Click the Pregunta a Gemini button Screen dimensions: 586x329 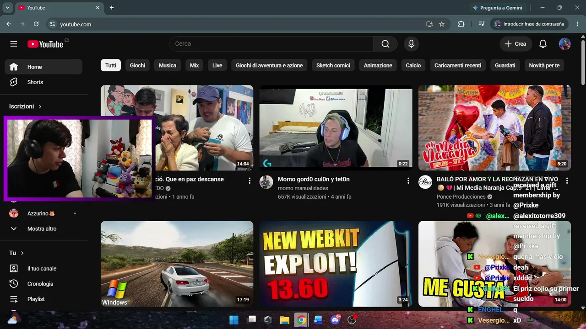click(x=497, y=8)
